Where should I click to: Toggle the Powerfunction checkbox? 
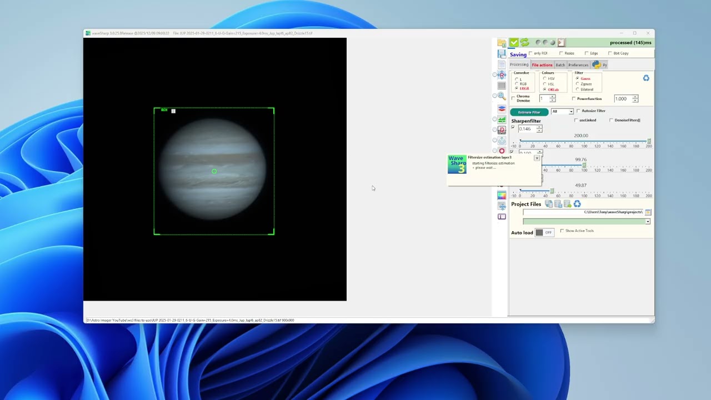pyautogui.click(x=574, y=99)
